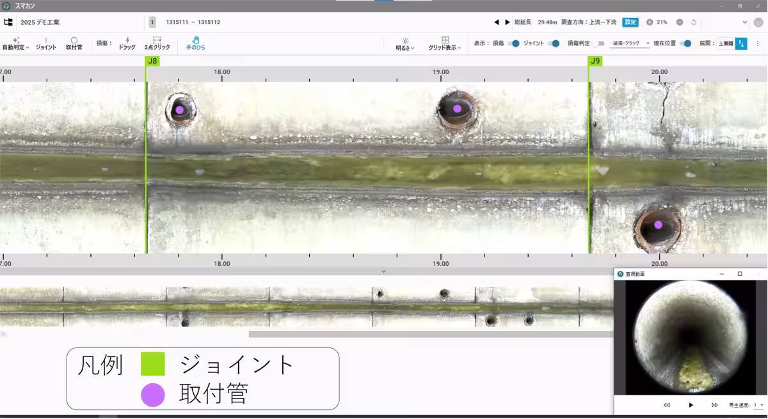The height and width of the screenshot is (419, 768).
Task: Click the J9 joint marker
Action: coord(594,62)
